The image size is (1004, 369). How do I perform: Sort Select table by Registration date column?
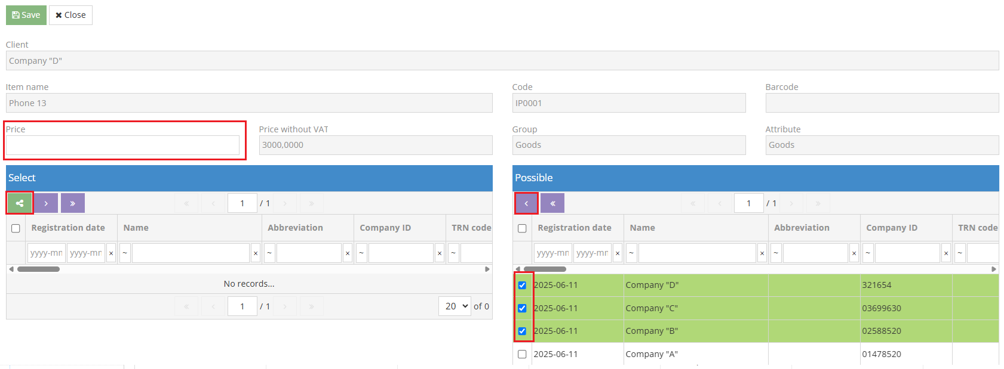[x=68, y=228]
